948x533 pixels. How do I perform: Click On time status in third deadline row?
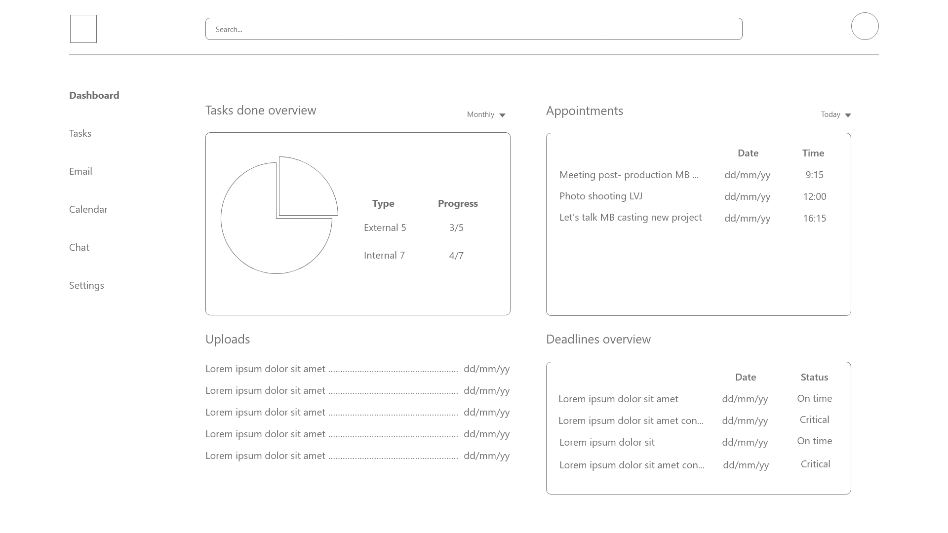click(815, 441)
